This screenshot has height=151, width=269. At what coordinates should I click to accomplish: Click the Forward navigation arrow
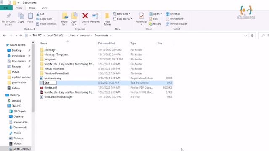pos(11,36)
